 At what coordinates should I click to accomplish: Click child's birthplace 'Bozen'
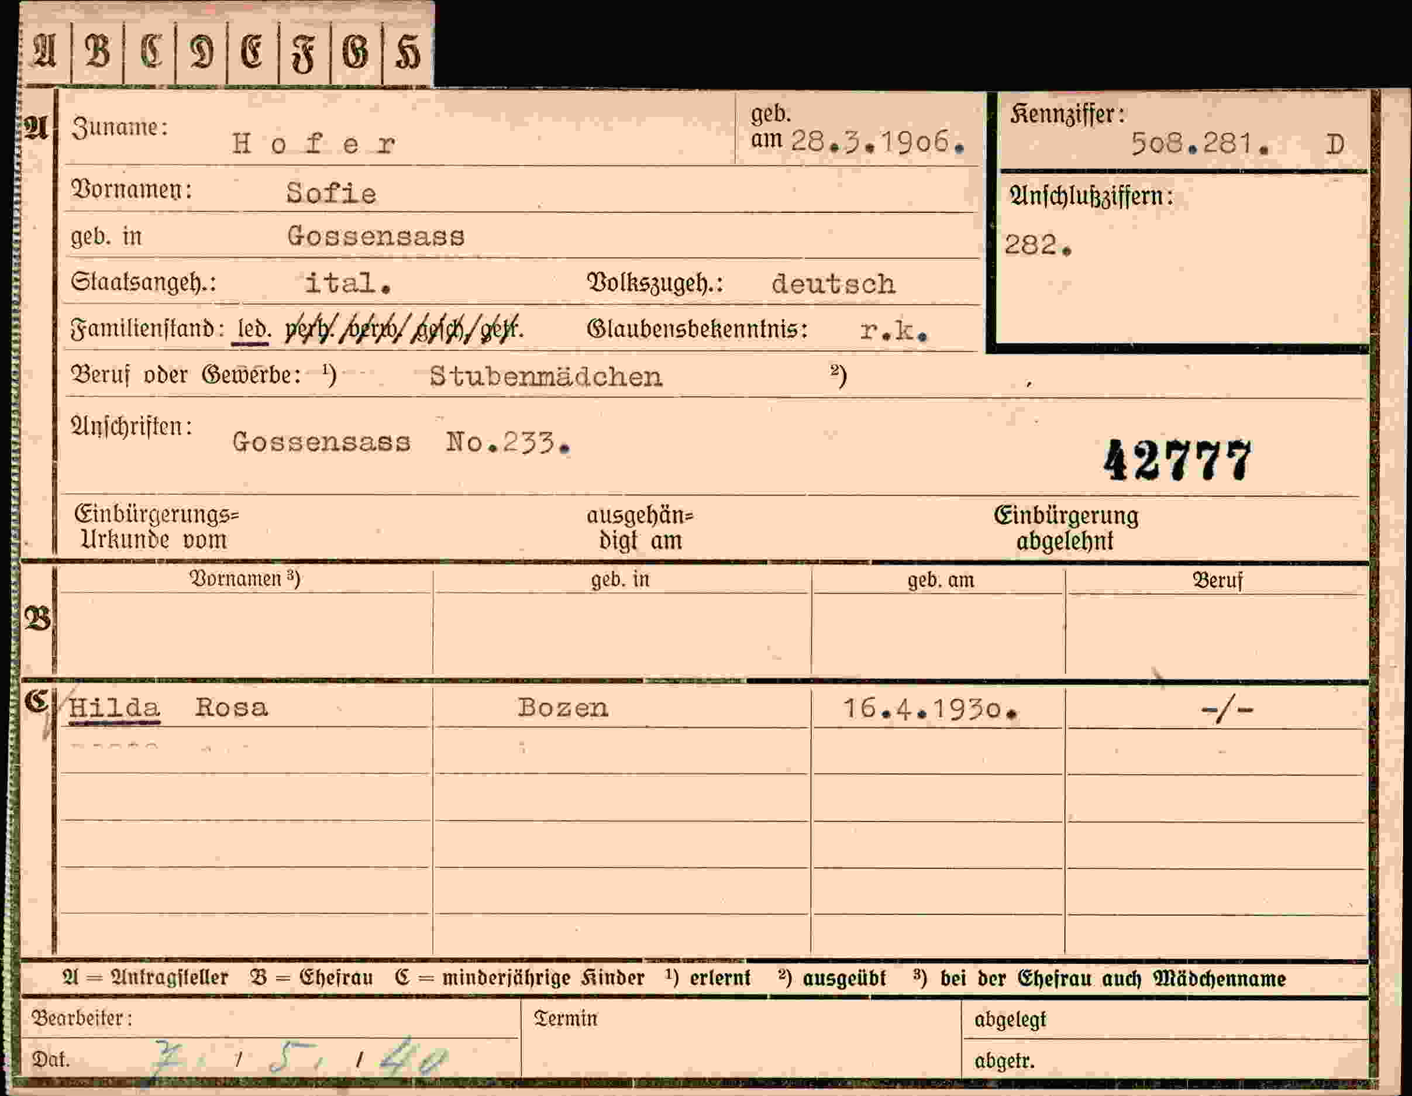(x=563, y=708)
